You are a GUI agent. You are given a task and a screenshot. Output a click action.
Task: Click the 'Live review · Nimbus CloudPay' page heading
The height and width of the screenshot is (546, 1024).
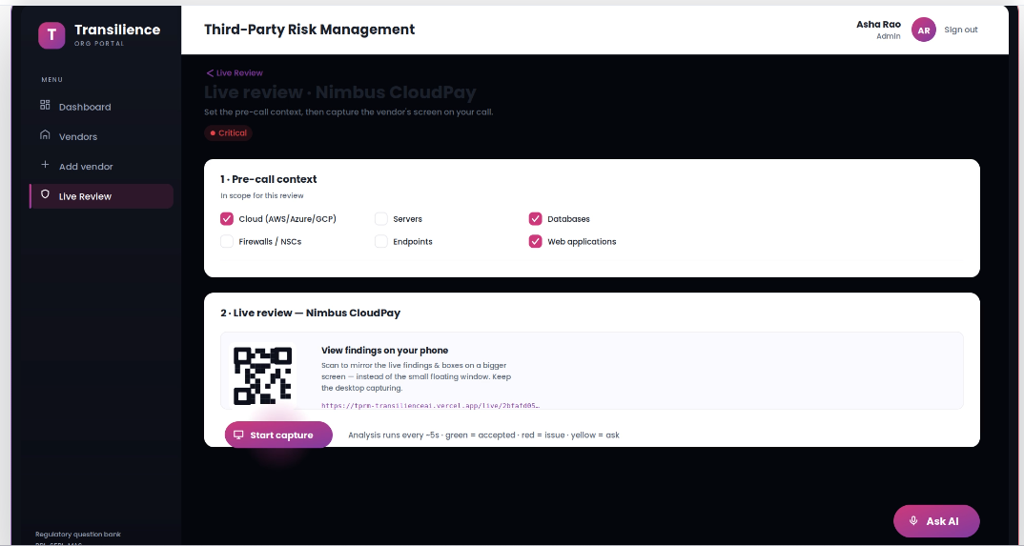pos(339,92)
